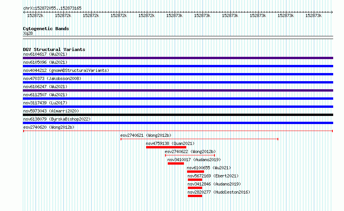
Task: Open nsv5973043 (Almarri2020) variant label
Action: (x=51, y=111)
